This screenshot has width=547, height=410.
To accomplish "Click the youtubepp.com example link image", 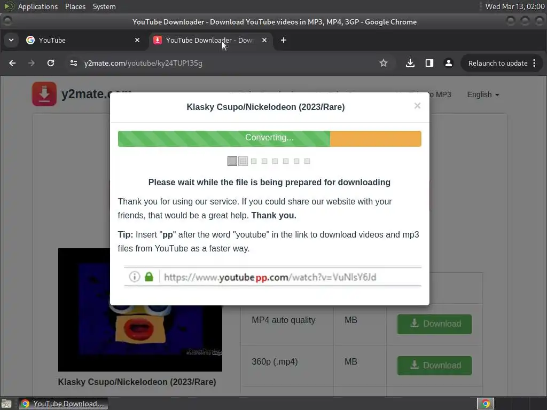I will coord(272,277).
